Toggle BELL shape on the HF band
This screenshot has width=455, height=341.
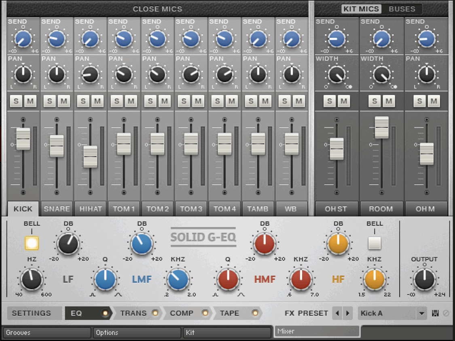[x=375, y=242]
